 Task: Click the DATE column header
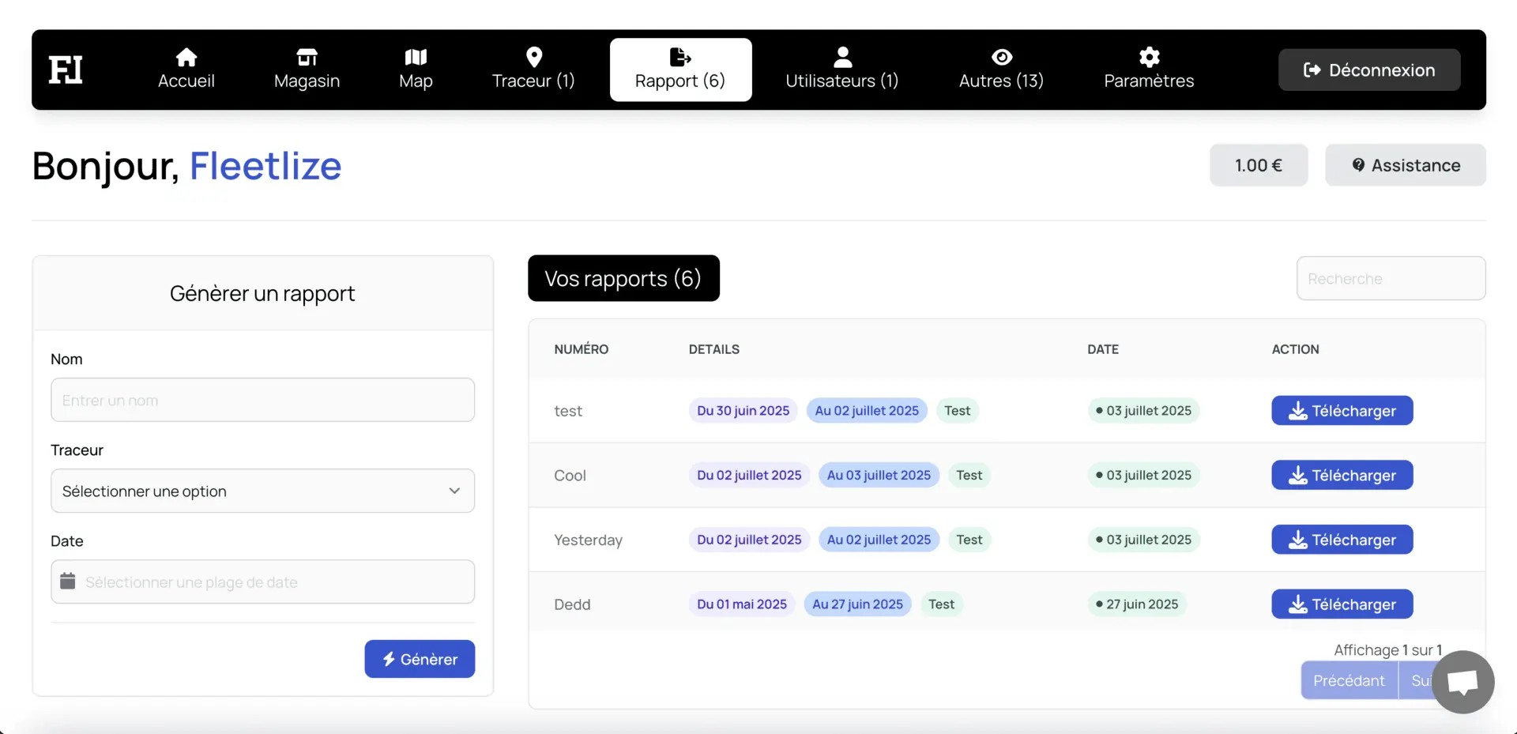[x=1103, y=349]
